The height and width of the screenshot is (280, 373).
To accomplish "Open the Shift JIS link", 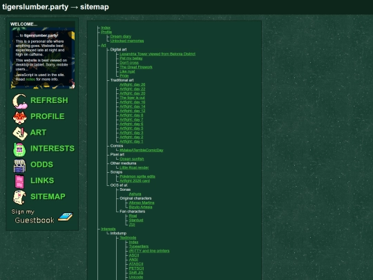I will [x=136, y=272].
